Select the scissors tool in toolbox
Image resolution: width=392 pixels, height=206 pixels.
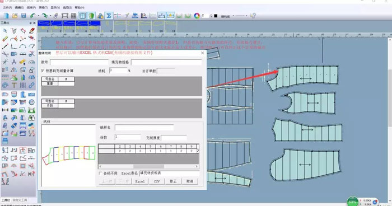click(x=5, y=54)
